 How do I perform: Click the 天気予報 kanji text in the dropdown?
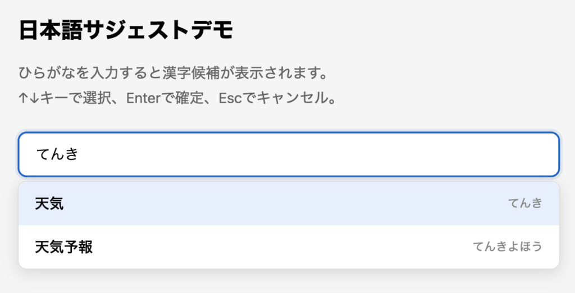(63, 246)
